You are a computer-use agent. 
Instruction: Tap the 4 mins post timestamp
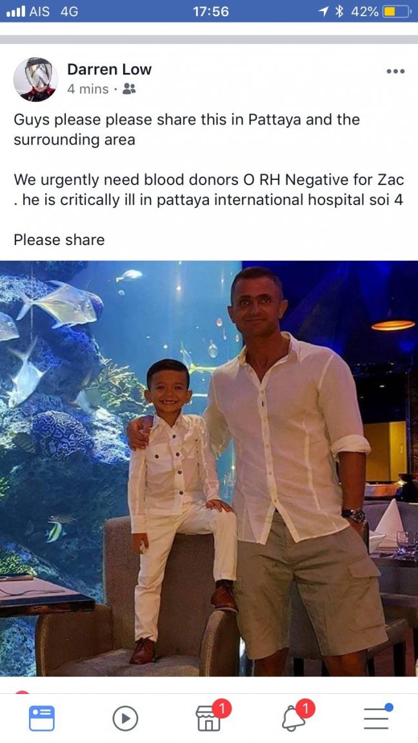click(x=88, y=88)
